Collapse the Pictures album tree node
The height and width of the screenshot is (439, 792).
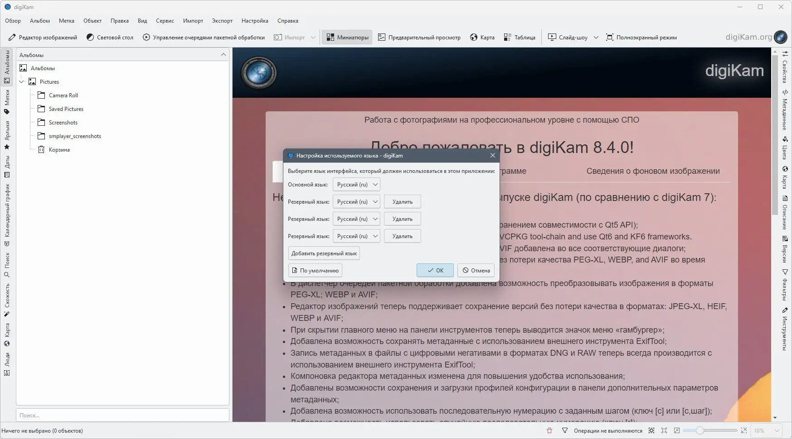click(22, 82)
